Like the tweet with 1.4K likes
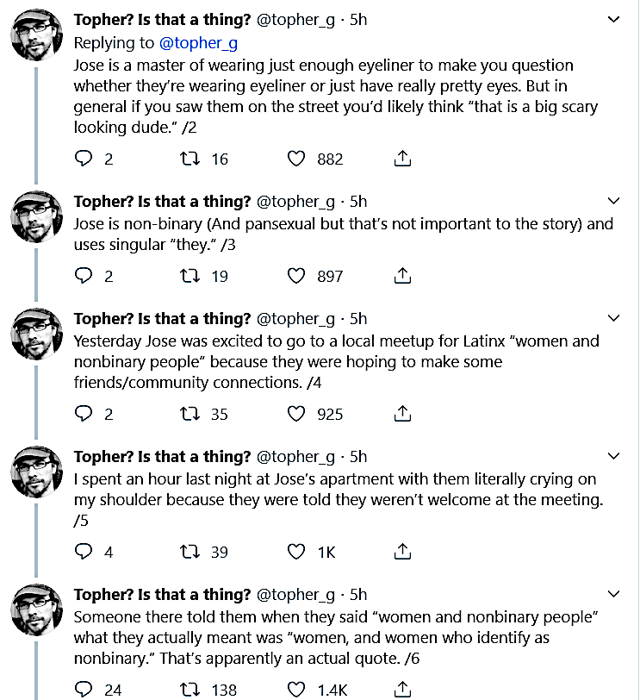The image size is (640, 700). (296, 689)
